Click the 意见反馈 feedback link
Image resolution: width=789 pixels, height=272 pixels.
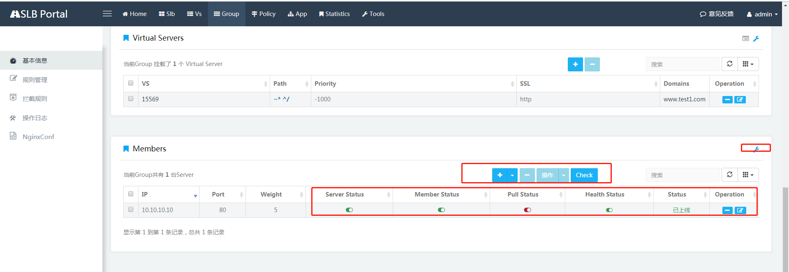[x=717, y=14]
